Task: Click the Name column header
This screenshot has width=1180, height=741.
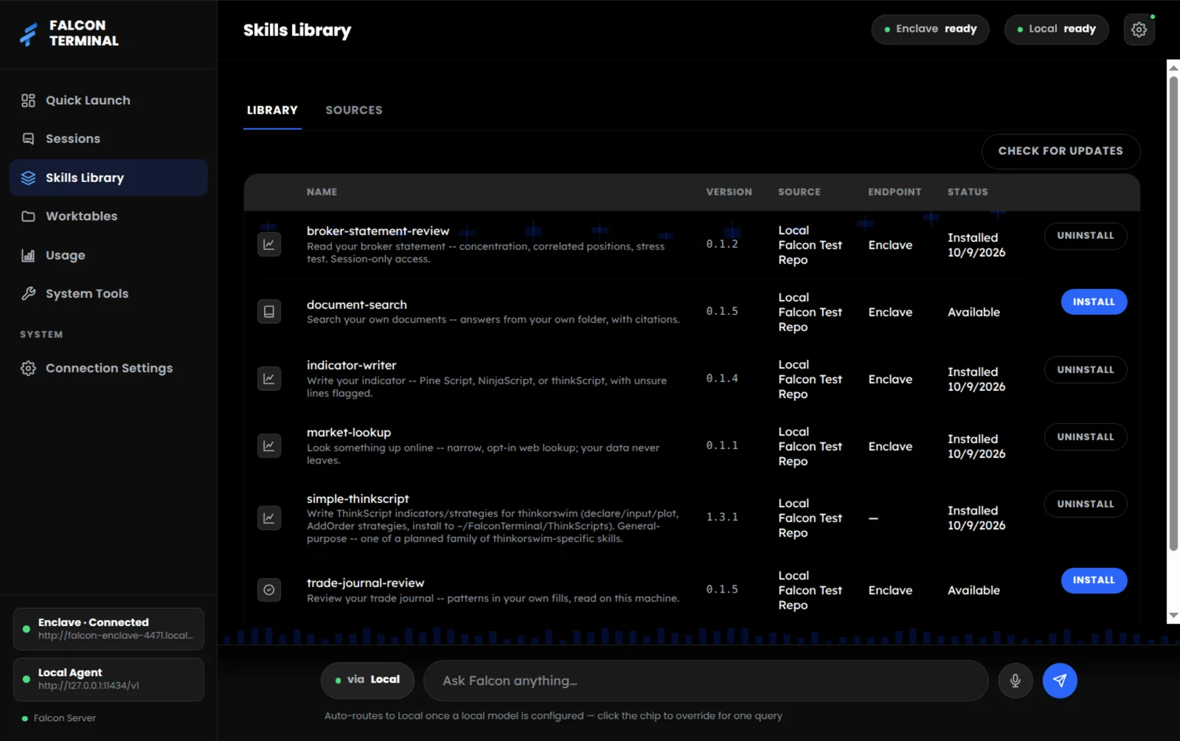Action: [322, 192]
